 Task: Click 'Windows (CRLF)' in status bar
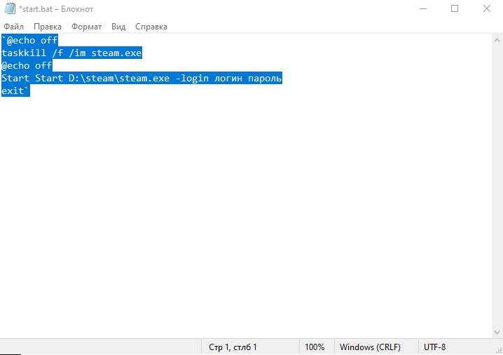(x=370, y=347)
